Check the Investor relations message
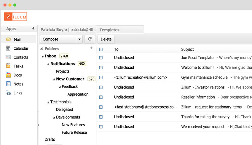 (101, 87)
